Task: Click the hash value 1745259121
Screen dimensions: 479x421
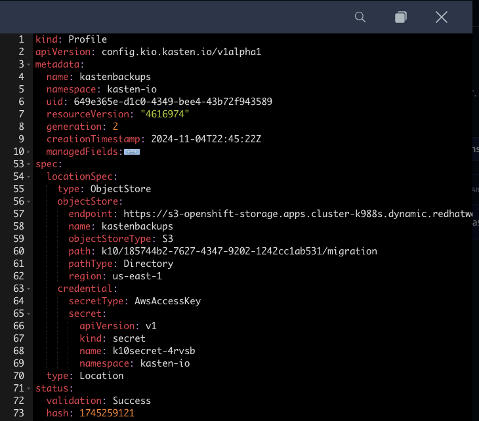Action: 107,413
